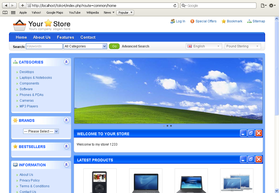Restore the Welcome To Your Store box

251,133
